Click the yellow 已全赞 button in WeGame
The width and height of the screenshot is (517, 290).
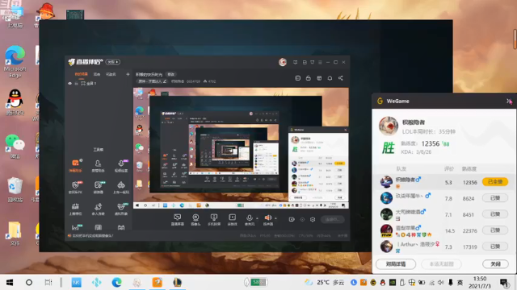(495, 182)
